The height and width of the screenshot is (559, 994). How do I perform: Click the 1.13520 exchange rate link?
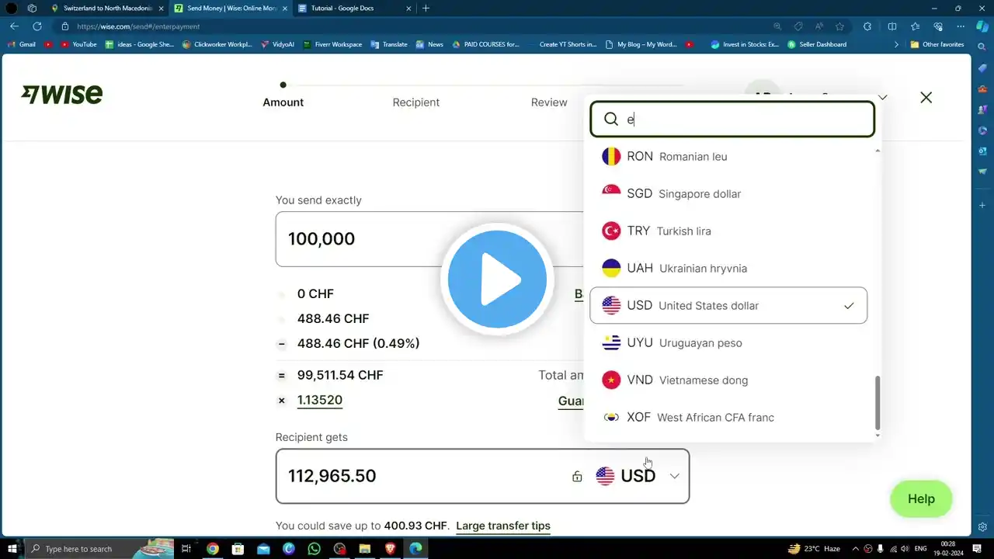(x=320, y=400)
